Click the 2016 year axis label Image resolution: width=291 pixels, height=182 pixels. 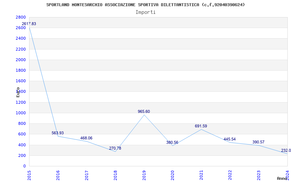pos(58,175)
